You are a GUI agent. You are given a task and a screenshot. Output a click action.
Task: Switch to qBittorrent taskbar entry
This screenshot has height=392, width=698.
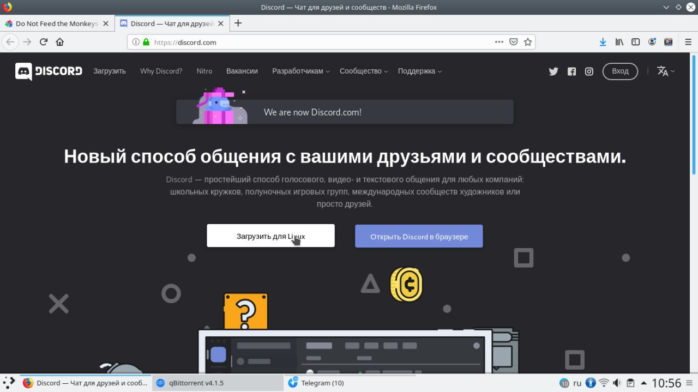tap(218, 383)
